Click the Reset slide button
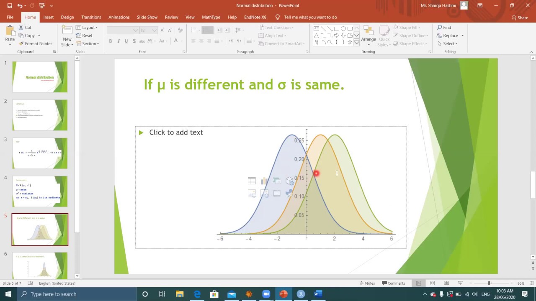Screen dimensions: 536x301 (x=84, y=36)
